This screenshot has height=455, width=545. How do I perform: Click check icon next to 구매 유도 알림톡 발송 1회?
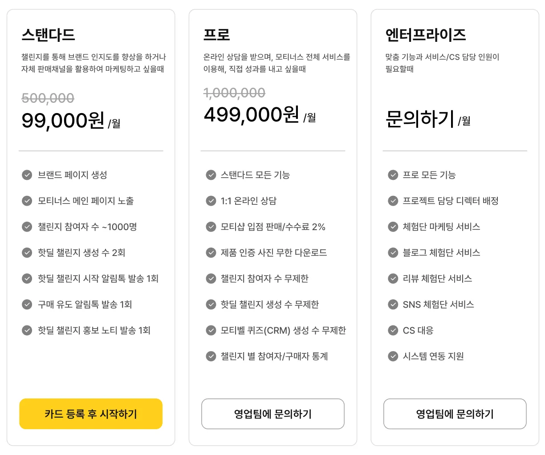pyautogui.click(x=27, y=305)
